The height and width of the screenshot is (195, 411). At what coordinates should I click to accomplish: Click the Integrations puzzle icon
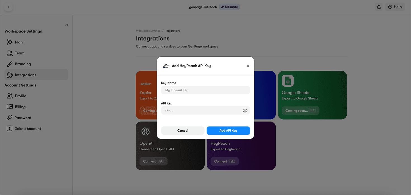10,75
